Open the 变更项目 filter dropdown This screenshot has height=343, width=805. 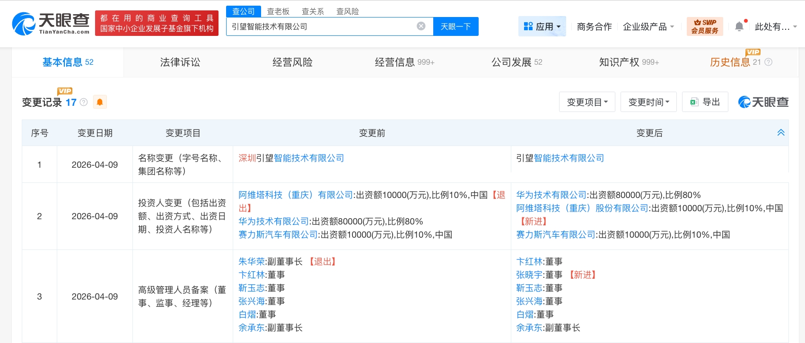tap(587, 102)
